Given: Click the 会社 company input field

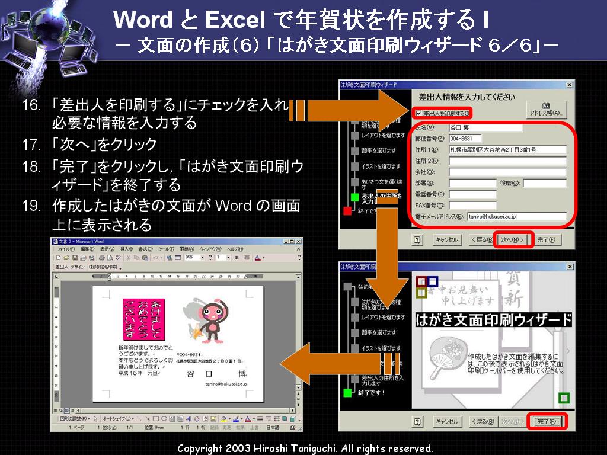Looking at the screenshot, I should (x=507, y=172).
